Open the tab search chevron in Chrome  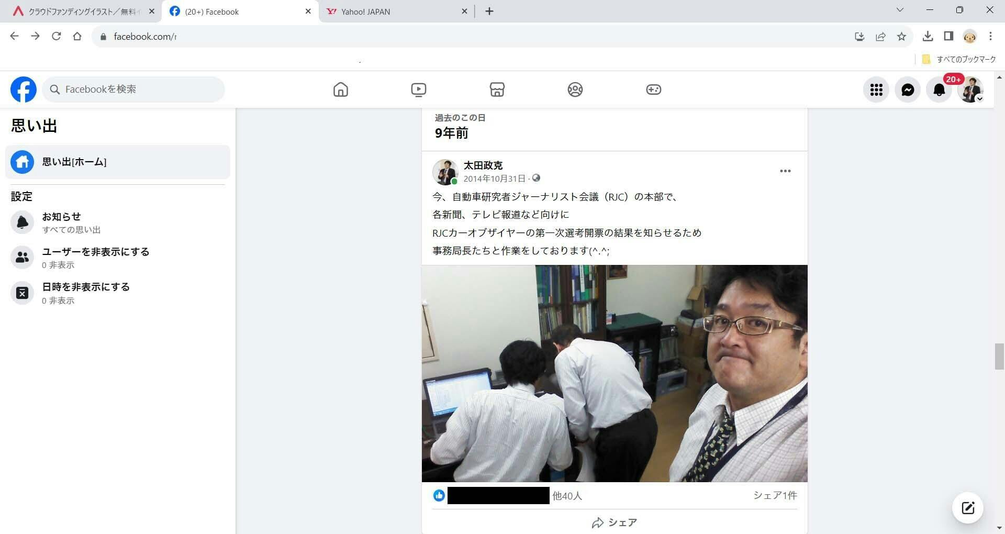[x=900, y=10]
